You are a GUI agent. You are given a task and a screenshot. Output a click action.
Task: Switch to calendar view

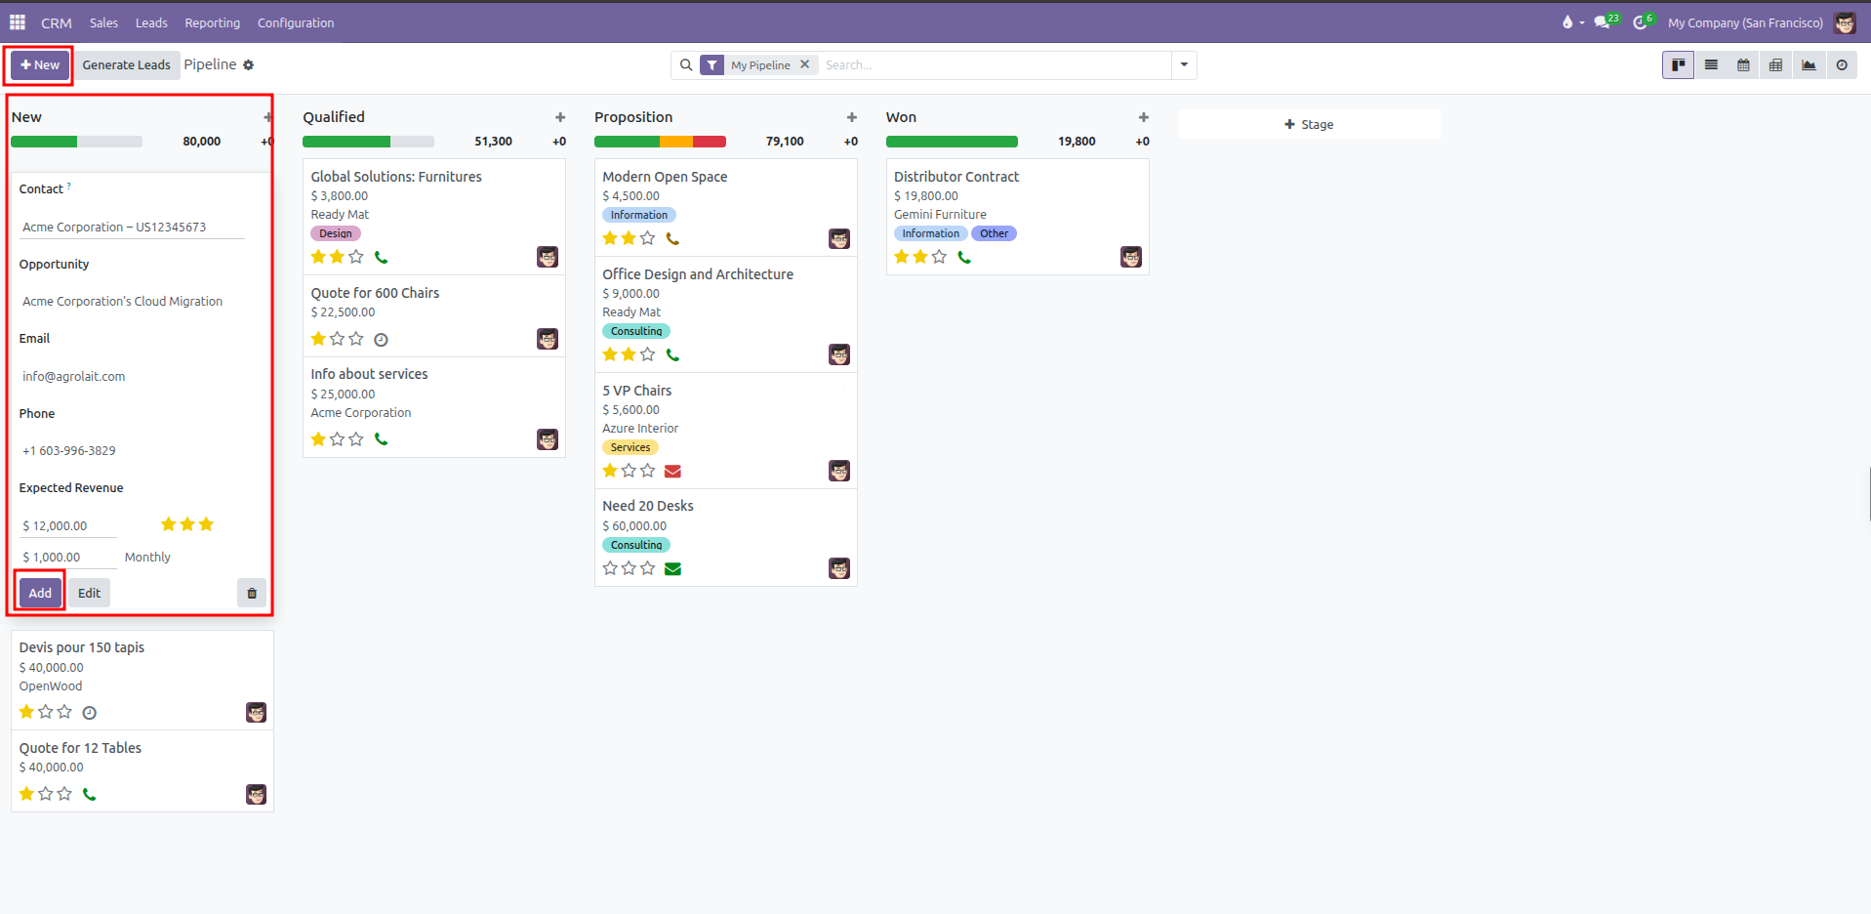[x=1743, y=65]
